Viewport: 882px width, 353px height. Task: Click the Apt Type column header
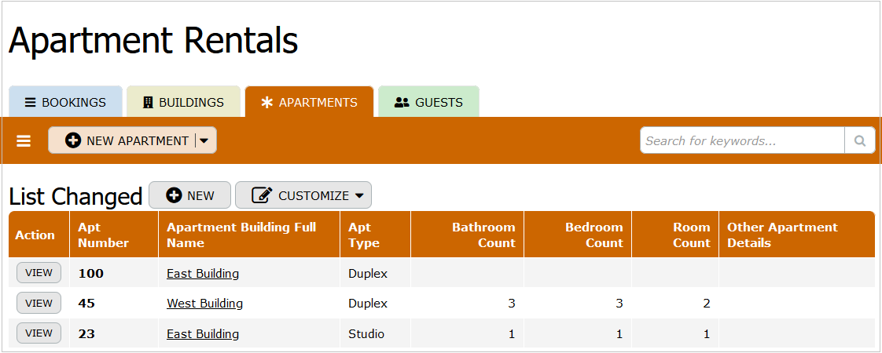click(363, 235)
